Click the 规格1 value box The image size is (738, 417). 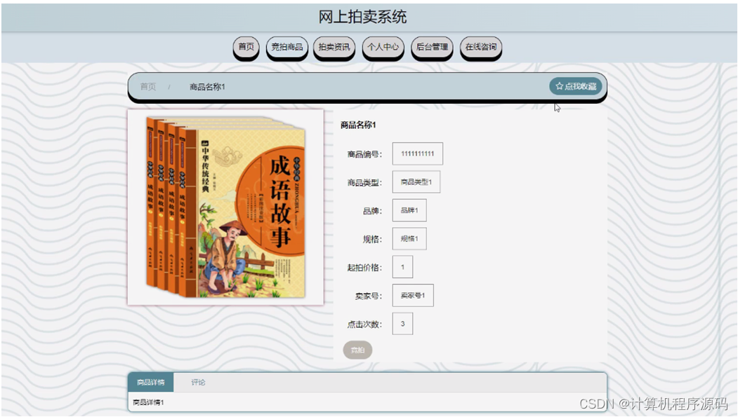tap(409, 238)
